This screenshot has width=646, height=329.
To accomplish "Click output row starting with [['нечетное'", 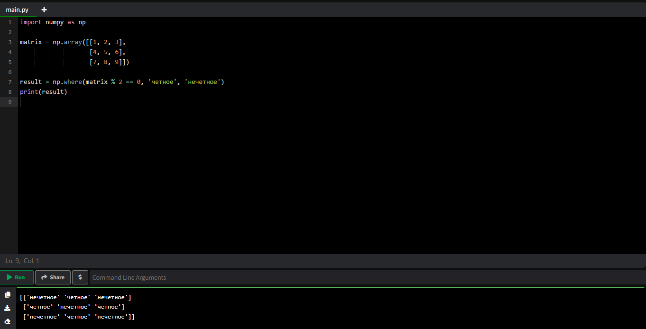I will point(75,297).
